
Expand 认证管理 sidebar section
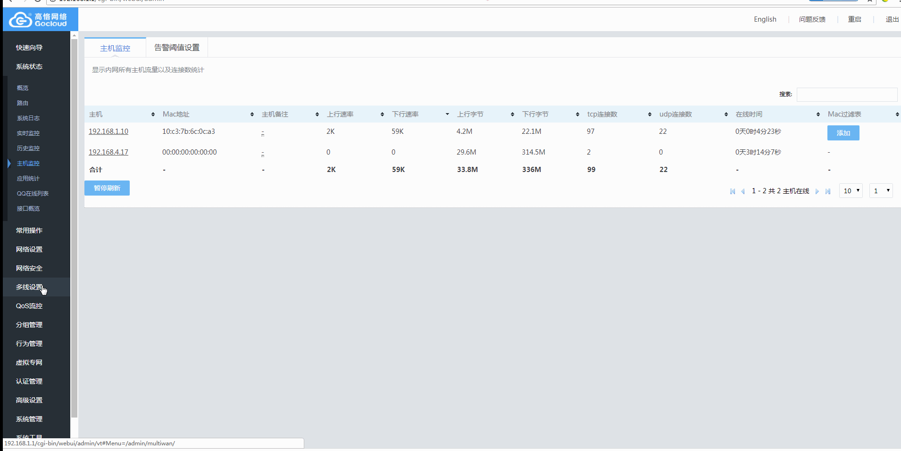(x=29, y=381)
